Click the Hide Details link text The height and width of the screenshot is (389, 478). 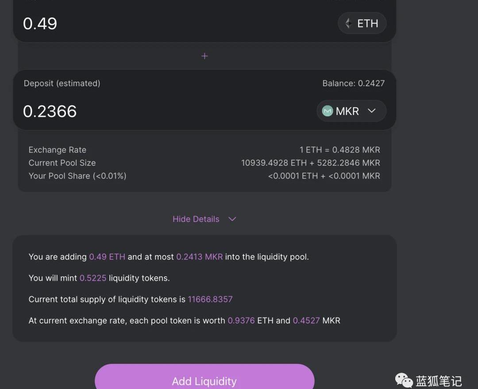[x=196, y=219]
